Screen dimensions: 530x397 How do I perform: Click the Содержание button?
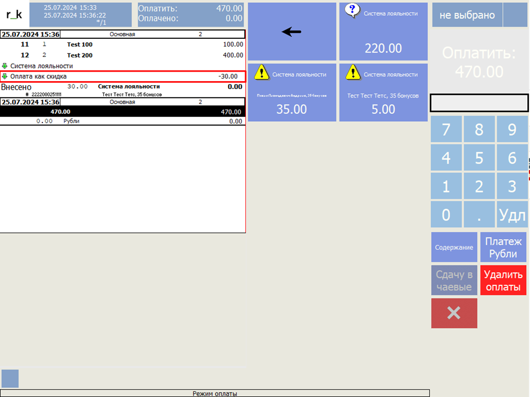point(454,248)
